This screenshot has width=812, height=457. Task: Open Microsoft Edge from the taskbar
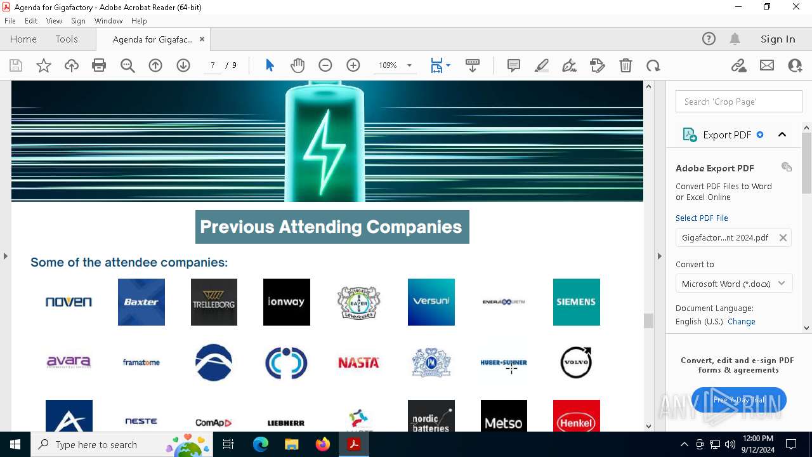point(261,444)
